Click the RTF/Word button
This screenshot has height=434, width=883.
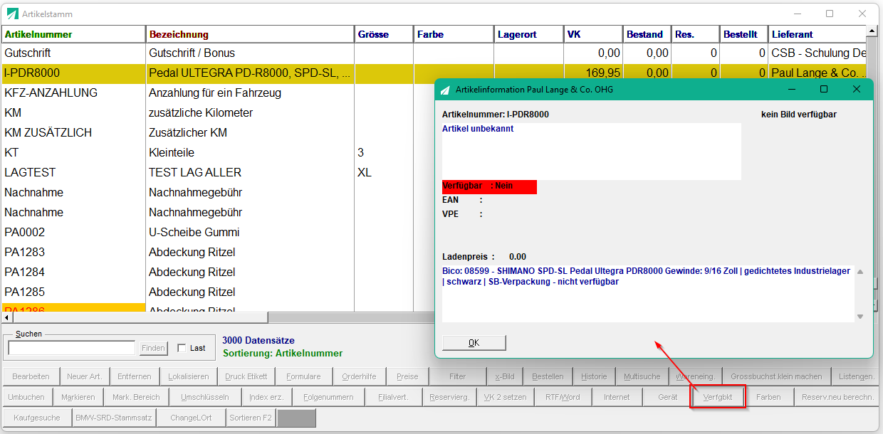click(563, 397)
